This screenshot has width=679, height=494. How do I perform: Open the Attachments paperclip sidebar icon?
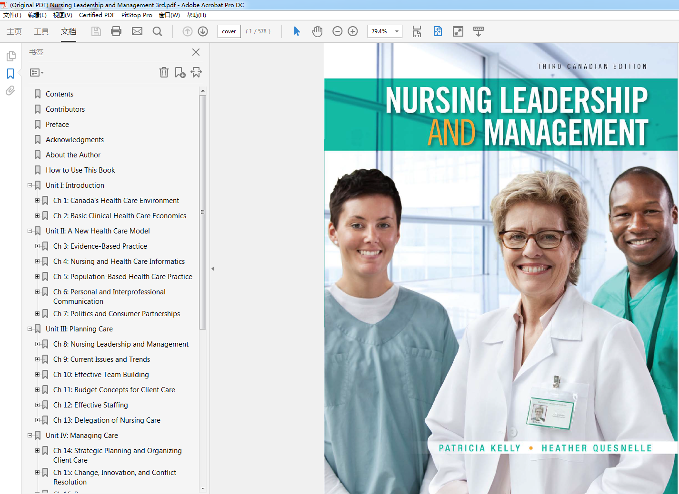10,90
